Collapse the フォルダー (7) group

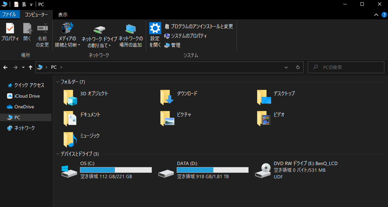point(58,82)
